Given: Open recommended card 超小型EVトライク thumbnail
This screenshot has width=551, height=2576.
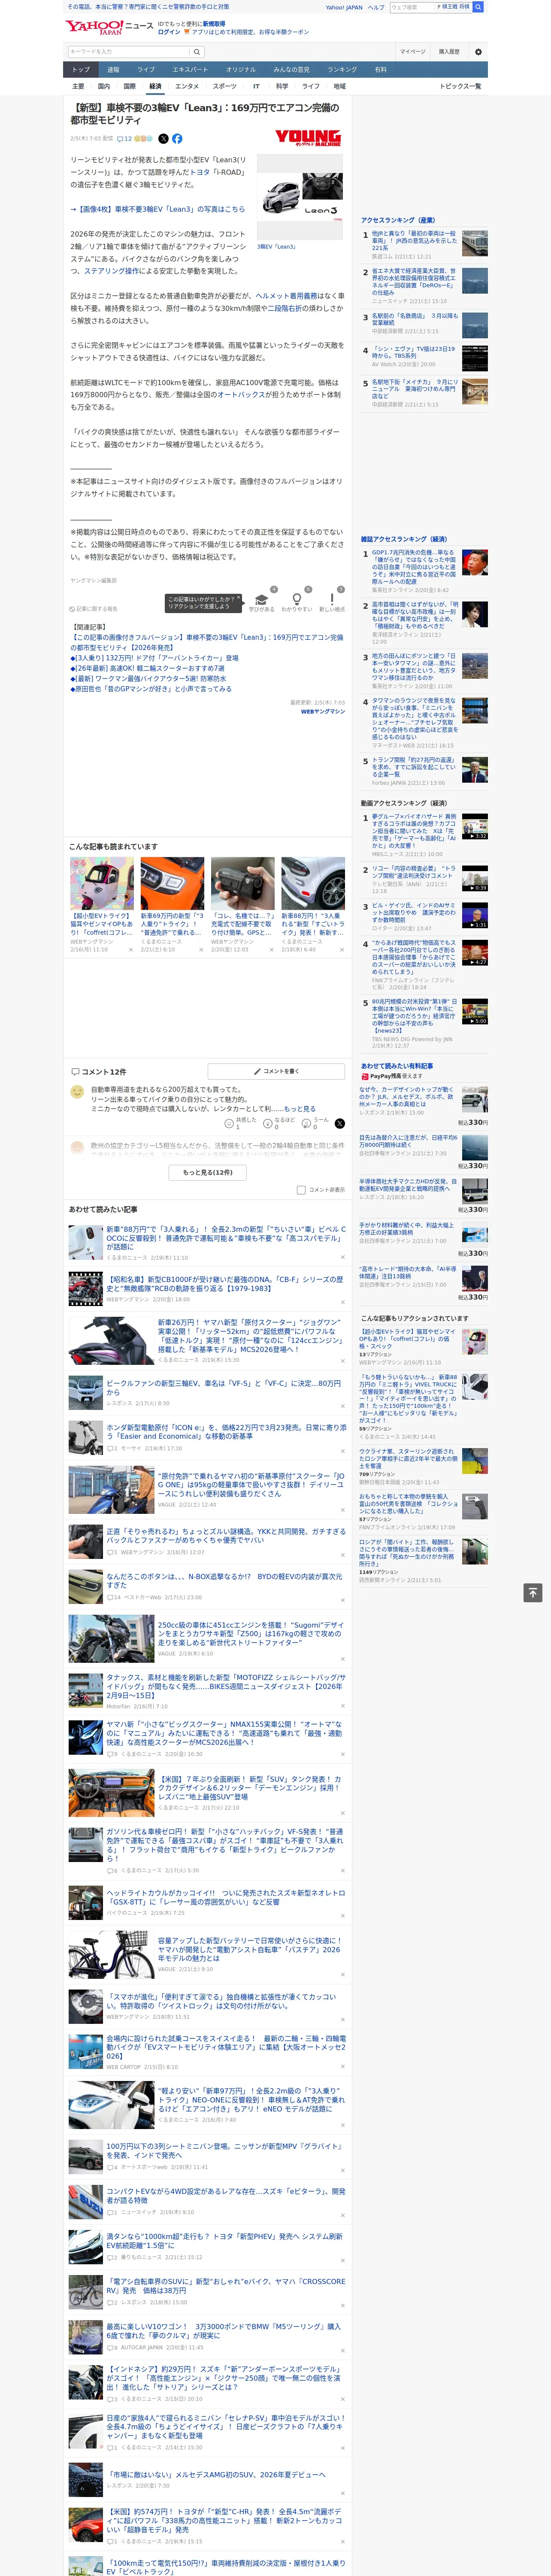Looking at the screenshot, I should point(102,883).
